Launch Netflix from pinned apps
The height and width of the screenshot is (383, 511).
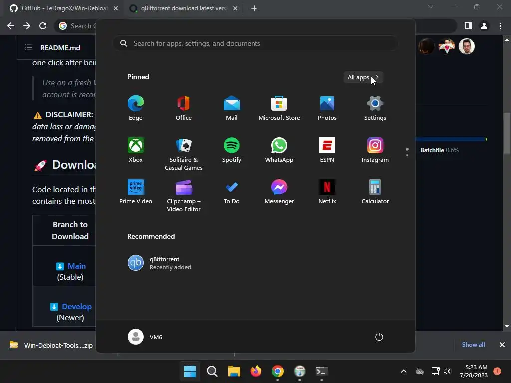point(327,192)
